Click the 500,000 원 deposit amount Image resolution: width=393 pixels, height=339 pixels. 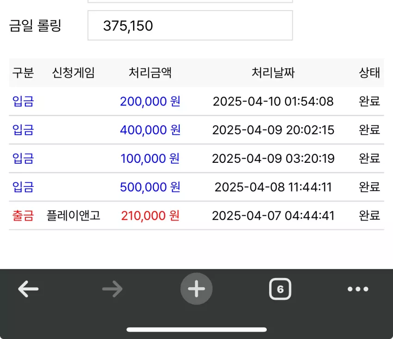pyautogui.click(x=150, y=187)
